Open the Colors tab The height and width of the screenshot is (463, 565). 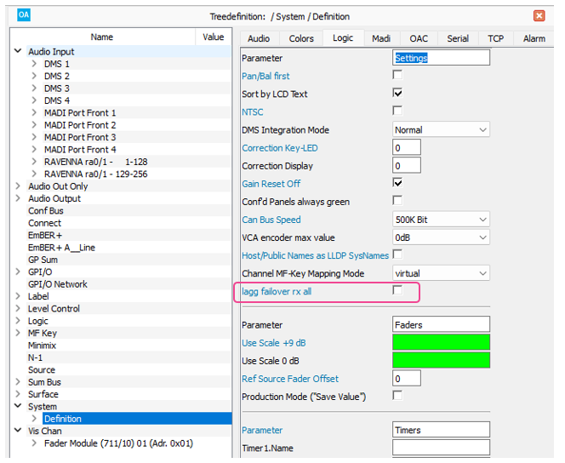click(301, 38)
